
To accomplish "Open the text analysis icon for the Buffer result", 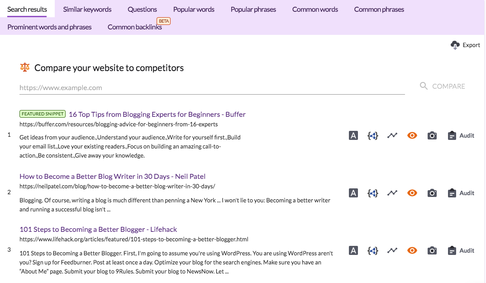I will click(x=353, y=135).
